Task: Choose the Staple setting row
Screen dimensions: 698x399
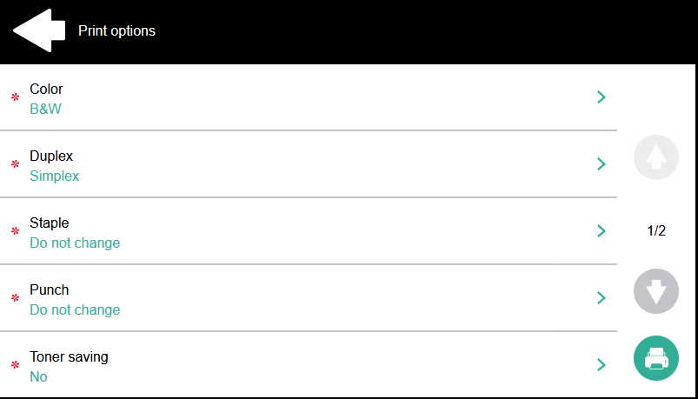Action: click(304, 232)
